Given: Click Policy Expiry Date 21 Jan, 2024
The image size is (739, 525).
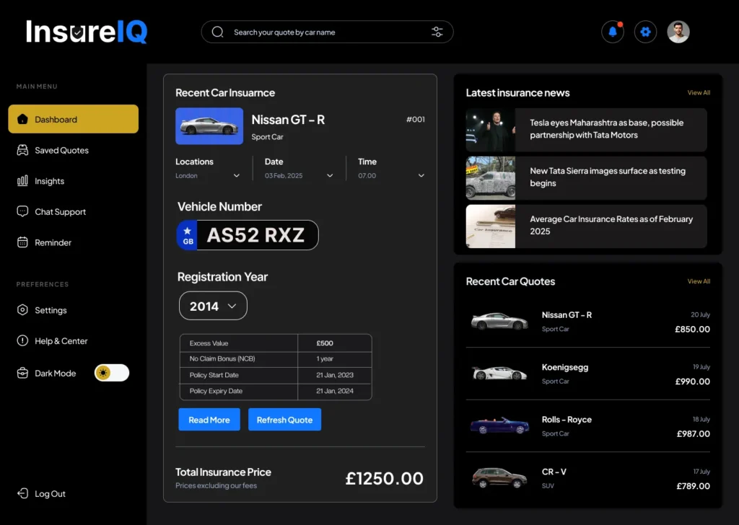Looking at the screenshot, I should [x=335, y=391].
